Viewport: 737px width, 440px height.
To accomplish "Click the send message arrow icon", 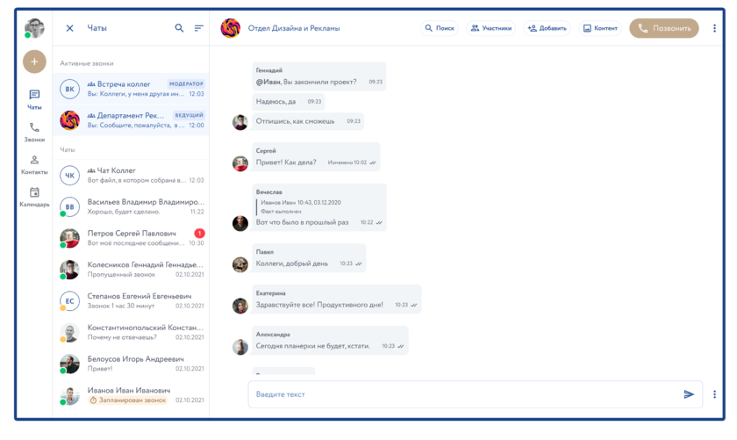I will click(689, 394).
